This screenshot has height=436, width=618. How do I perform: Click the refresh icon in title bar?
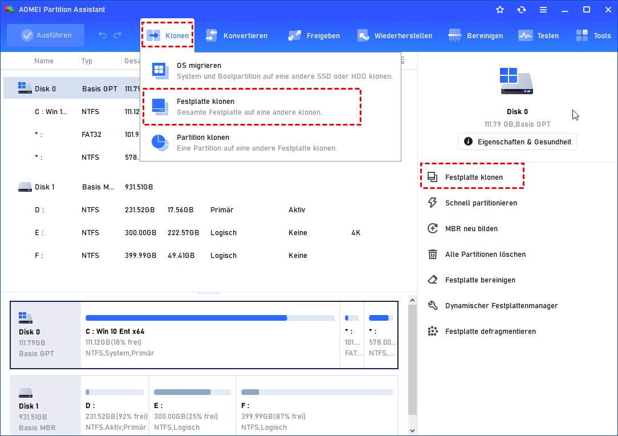pos(522,10)
